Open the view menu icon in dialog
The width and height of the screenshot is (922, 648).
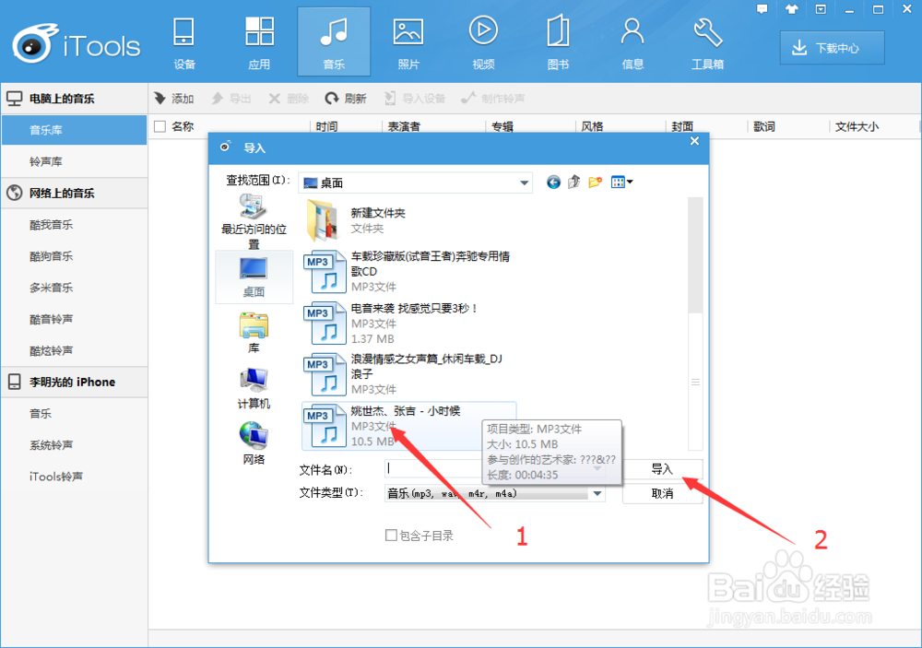click(621, 183)
